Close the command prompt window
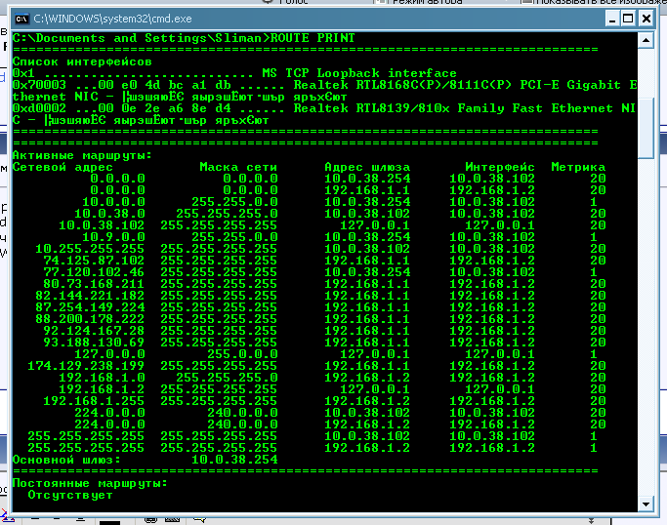The width and height of the screenshot is (667, 525). [x=646, y=19]
